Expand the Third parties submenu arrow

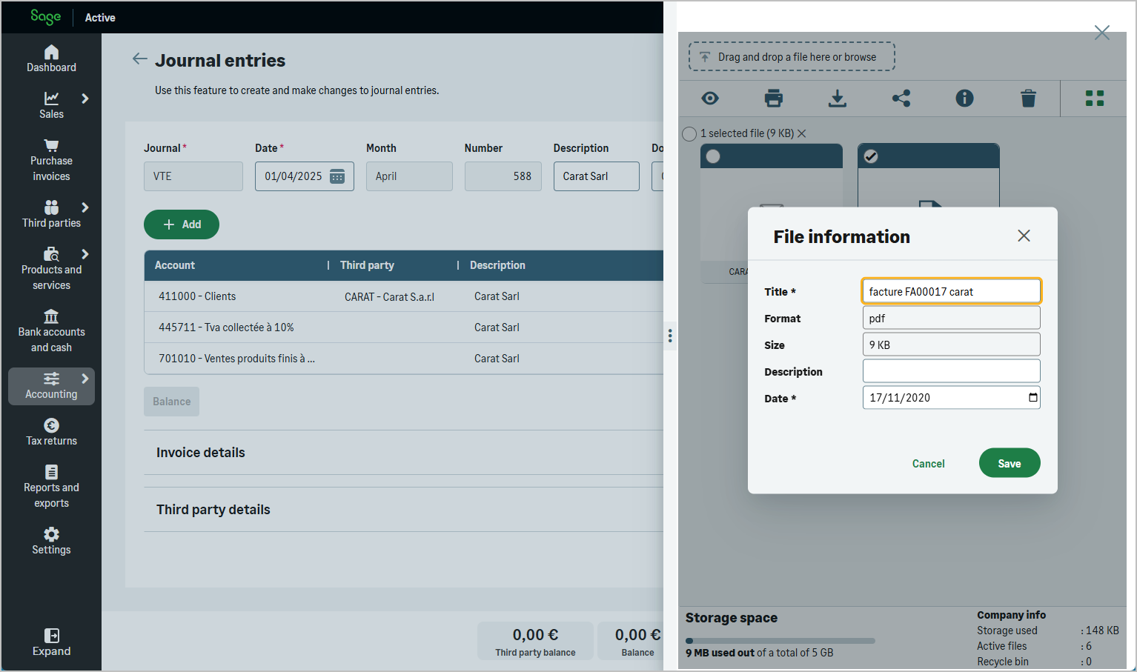pos(85,207)
